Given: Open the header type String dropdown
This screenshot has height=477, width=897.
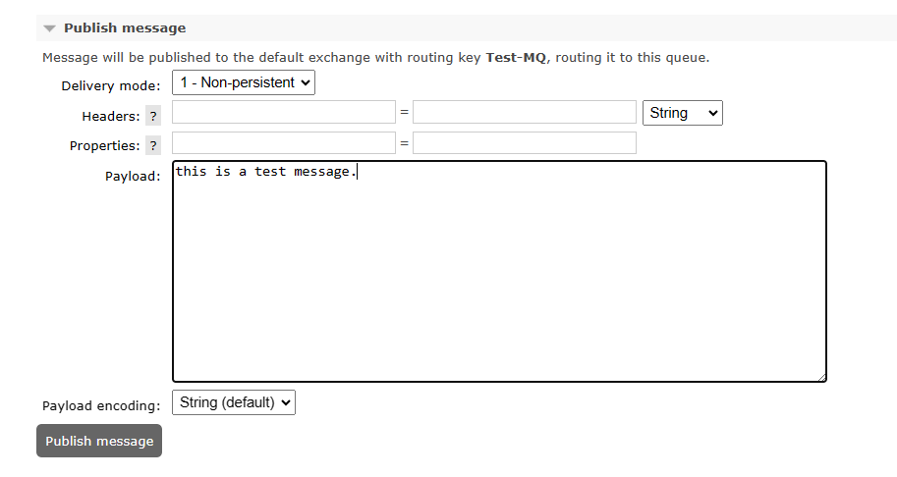Looking at the screenshot, I should [683, 113].
